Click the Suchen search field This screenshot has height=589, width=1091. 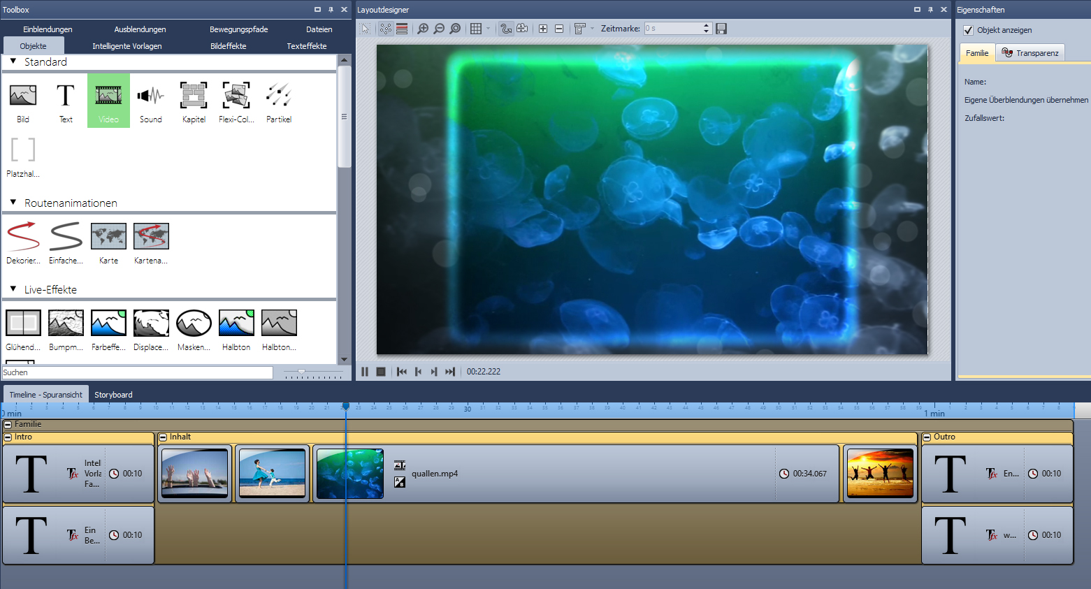point(137,372)
